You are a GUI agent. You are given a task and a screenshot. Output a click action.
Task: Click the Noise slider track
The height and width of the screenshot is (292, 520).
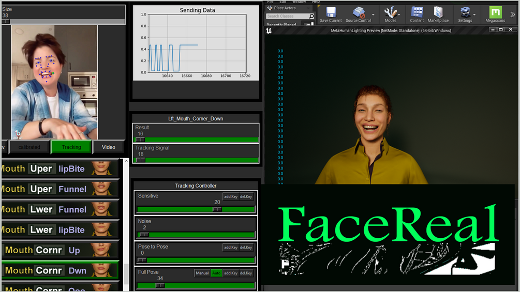196,235
